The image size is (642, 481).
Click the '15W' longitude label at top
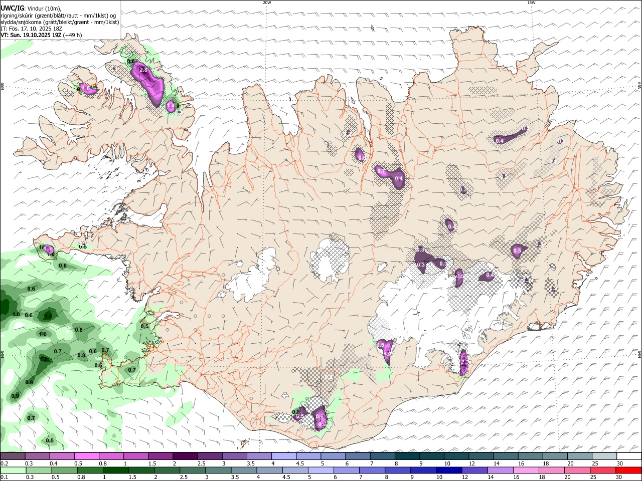click(531, 3)
